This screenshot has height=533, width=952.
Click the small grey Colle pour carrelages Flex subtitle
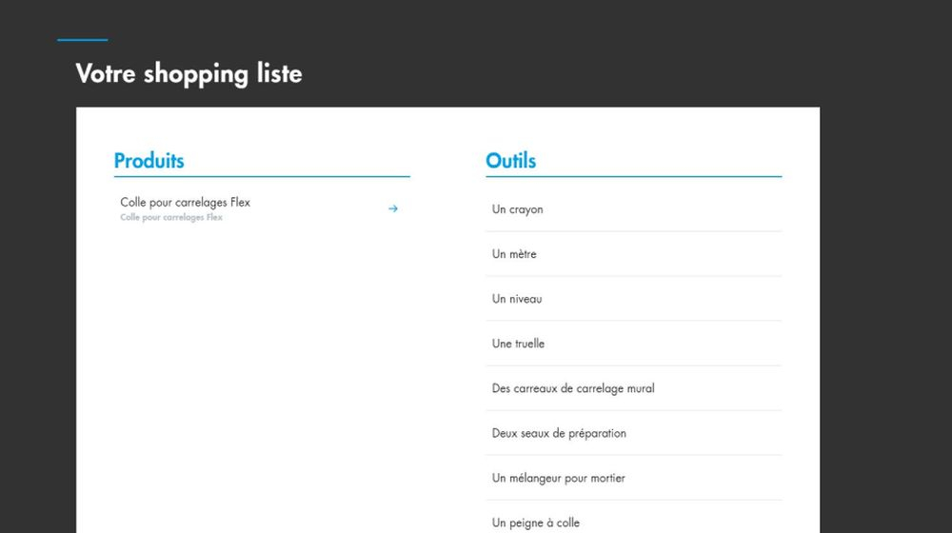point(171,218)
